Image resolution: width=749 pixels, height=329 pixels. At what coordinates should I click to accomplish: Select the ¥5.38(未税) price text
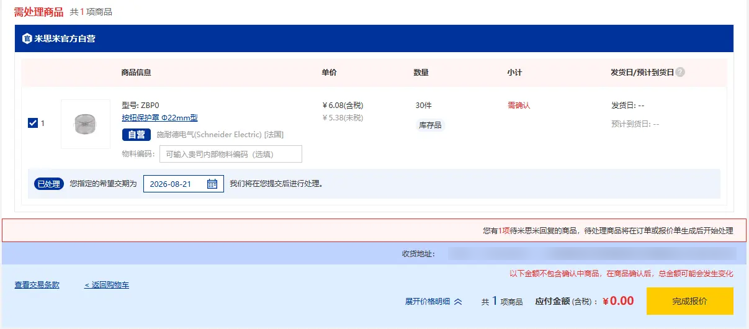[x=343, y=118]
